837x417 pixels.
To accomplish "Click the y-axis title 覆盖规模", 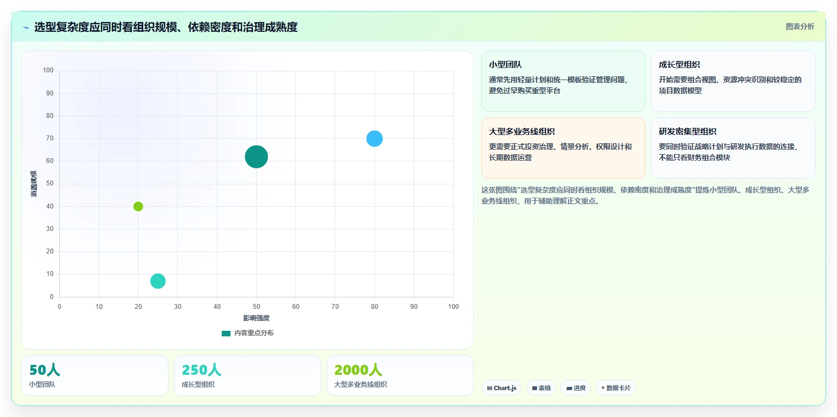I will (34, 184).
